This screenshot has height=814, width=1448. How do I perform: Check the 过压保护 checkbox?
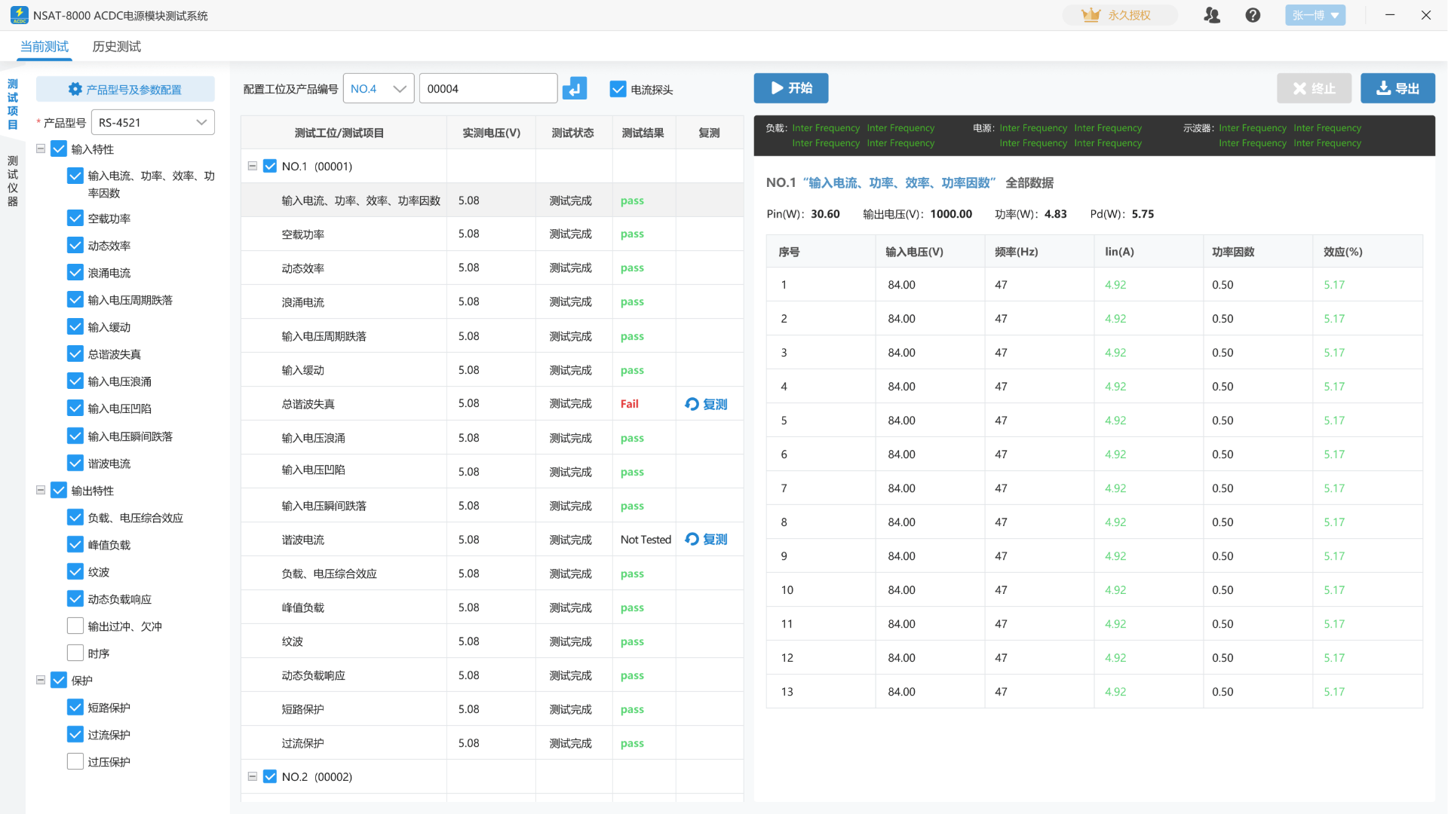point(75,762)
